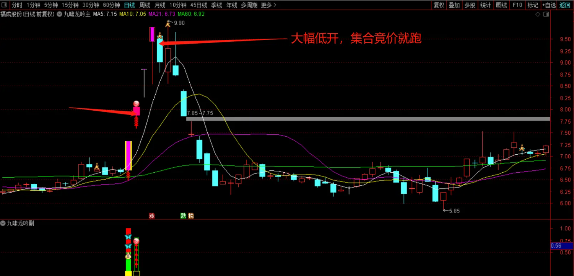Collapse the left panel toggle icon
The image size is (574, 276).
(4, 5)
